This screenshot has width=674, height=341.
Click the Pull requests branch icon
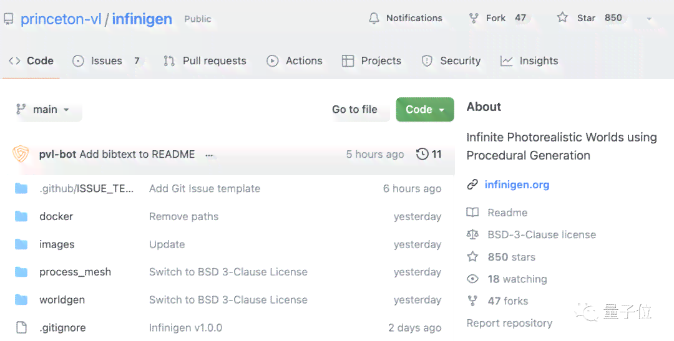pos(169,61)
